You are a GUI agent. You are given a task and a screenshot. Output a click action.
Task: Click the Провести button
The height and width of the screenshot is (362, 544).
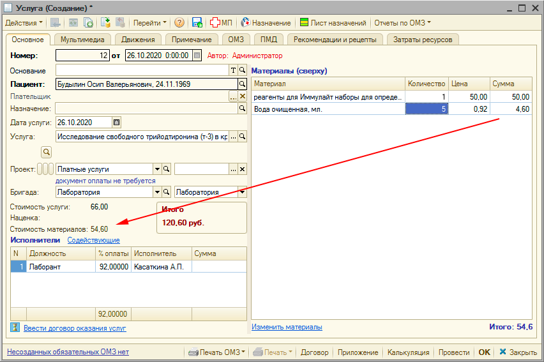[x=454, y=352]
